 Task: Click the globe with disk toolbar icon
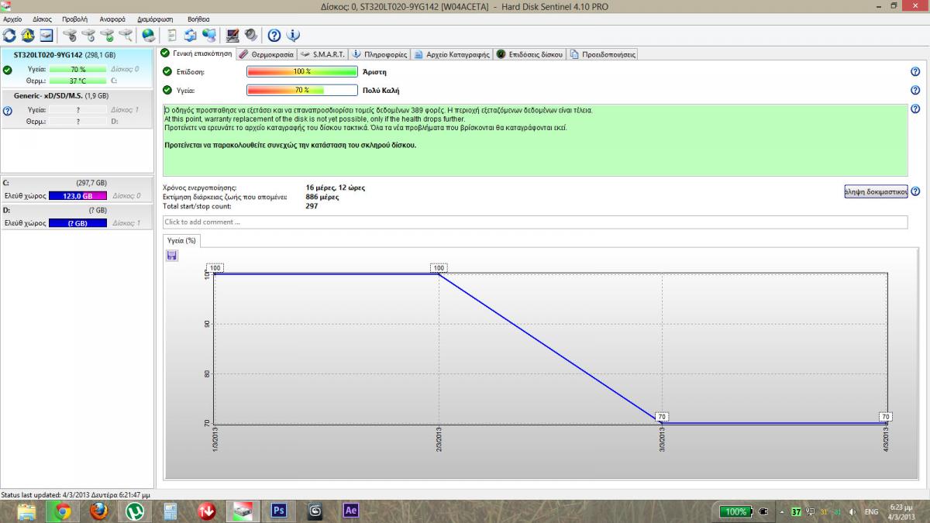[149, 35]
